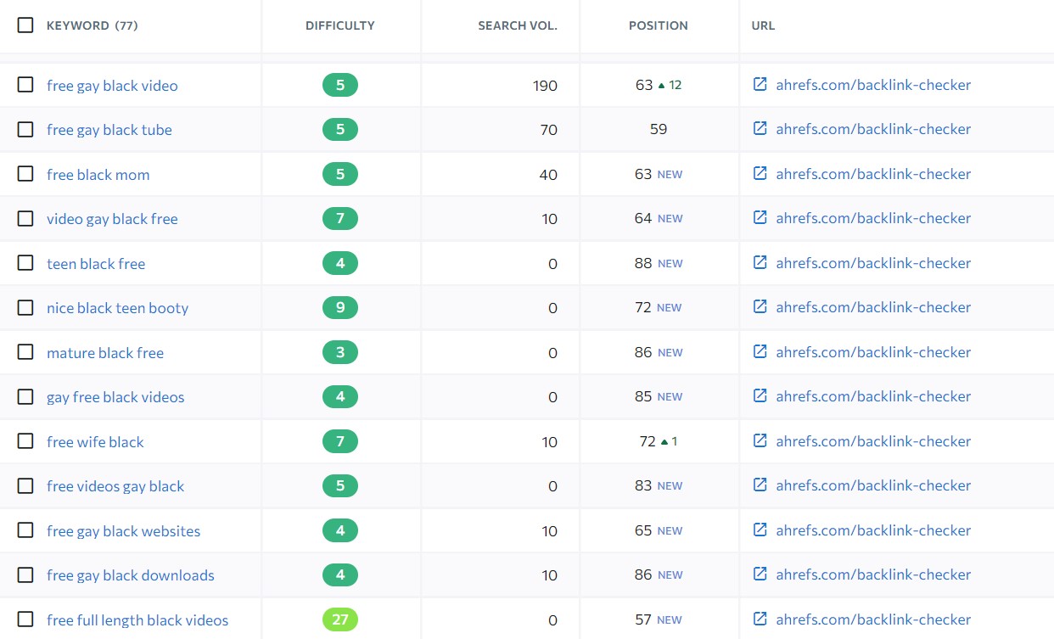Viewport: 1054px width, 639px height.
Task: Open external link icon in 'free black mom' row
Action: (x=760, y=173)
